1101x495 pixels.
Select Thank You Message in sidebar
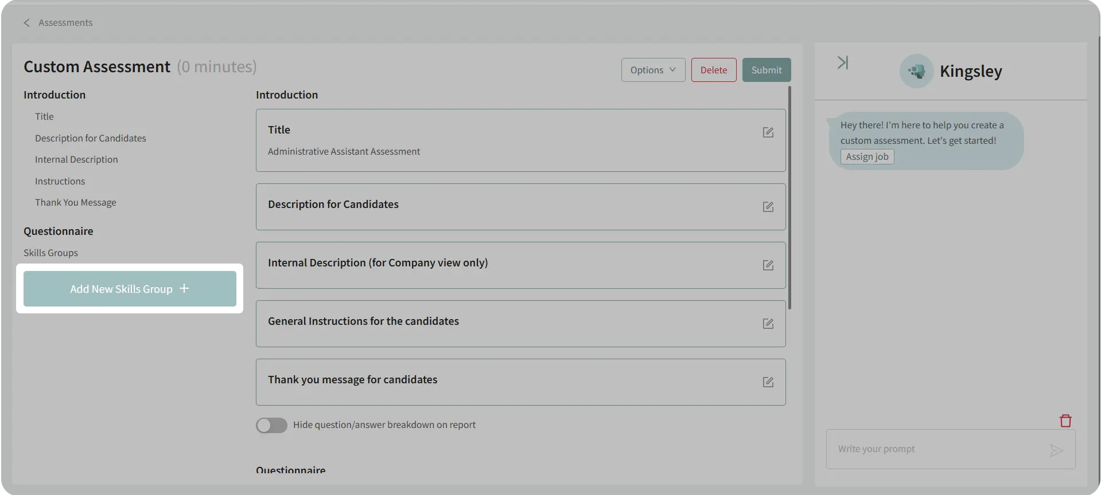pos(76,203)
